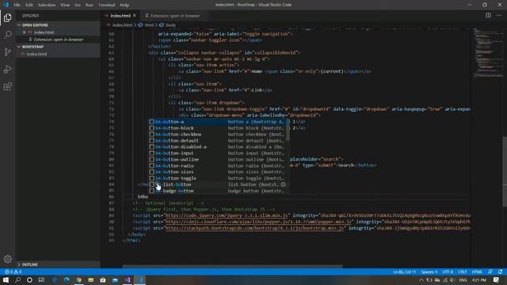Image resolution: width=507 pixels, height=285 pixels.
Task: Close the index.html editor tab
Action: coord(135,16)
